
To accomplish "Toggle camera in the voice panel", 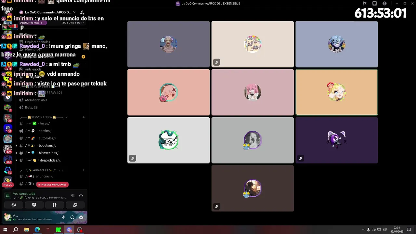I will click(14, 205).
